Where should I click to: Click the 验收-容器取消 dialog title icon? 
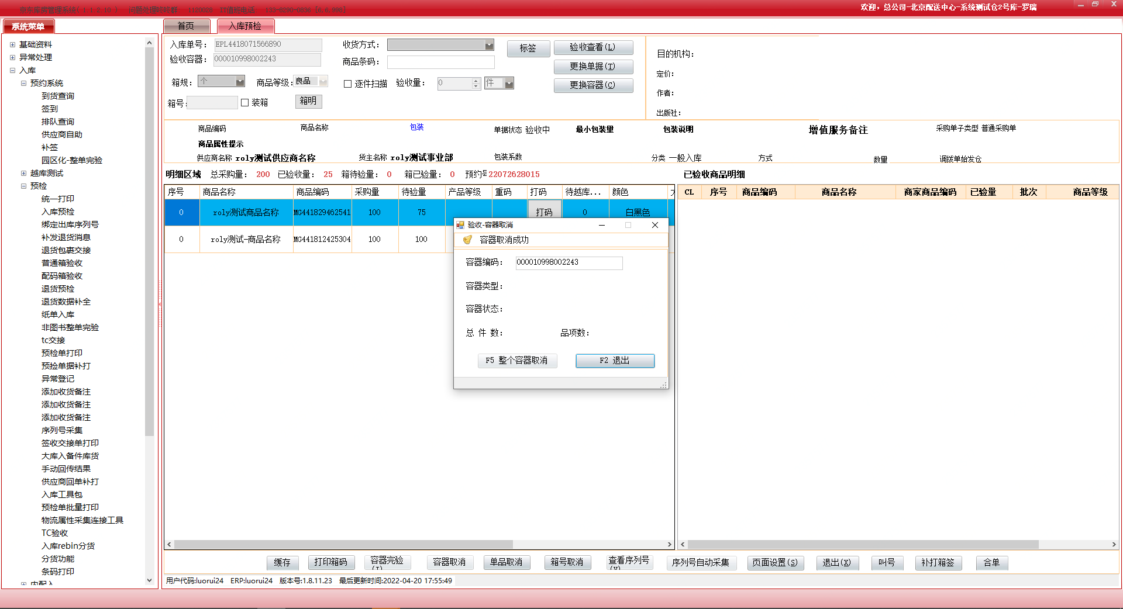(460, 225)
